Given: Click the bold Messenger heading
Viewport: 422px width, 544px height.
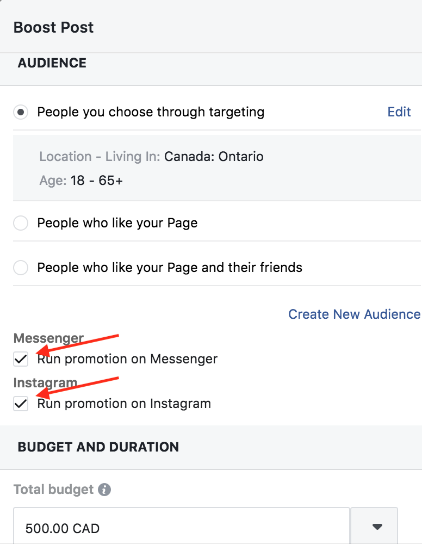Looking at the screenshot, I should 48,338.
